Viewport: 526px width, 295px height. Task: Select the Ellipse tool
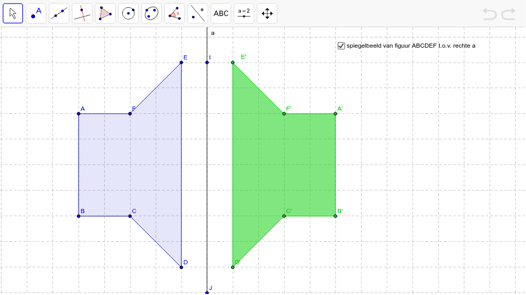coord(152,13)
